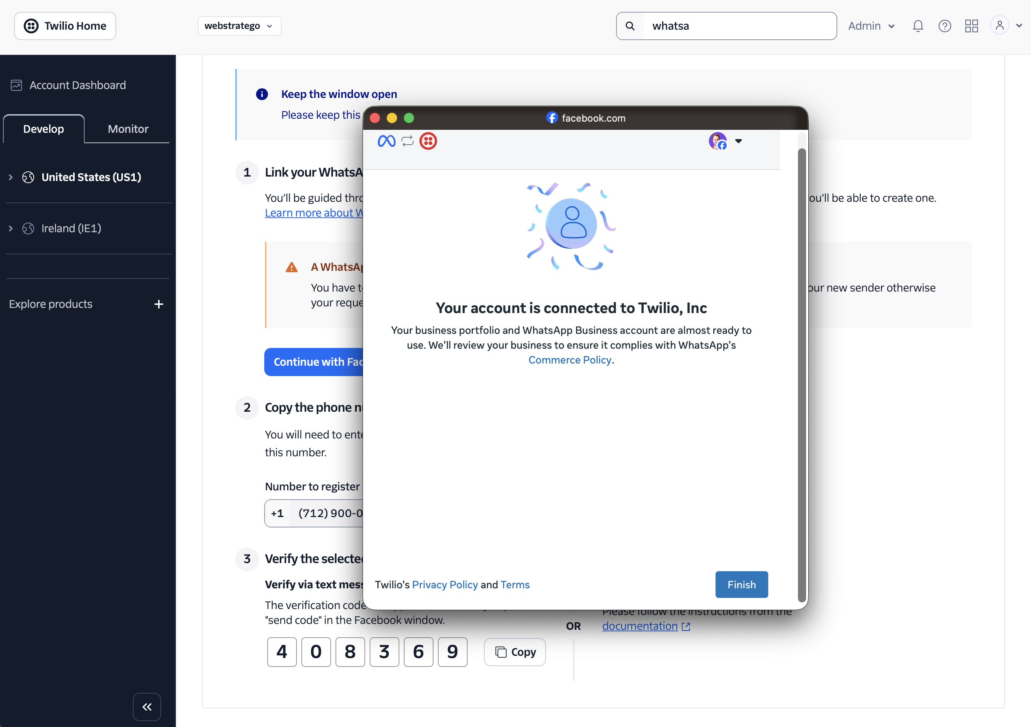Open the help question mark icon
1031x727 pixels.
pyautogui.click(x=945, y=26)
